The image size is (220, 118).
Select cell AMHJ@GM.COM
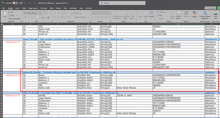click(x=179, y=67)
